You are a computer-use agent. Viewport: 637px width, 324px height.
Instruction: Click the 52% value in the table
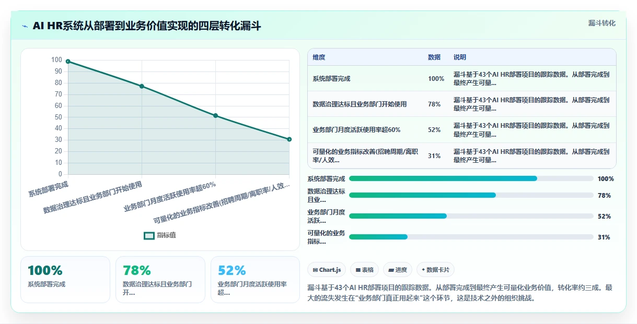tap(434, 130)
